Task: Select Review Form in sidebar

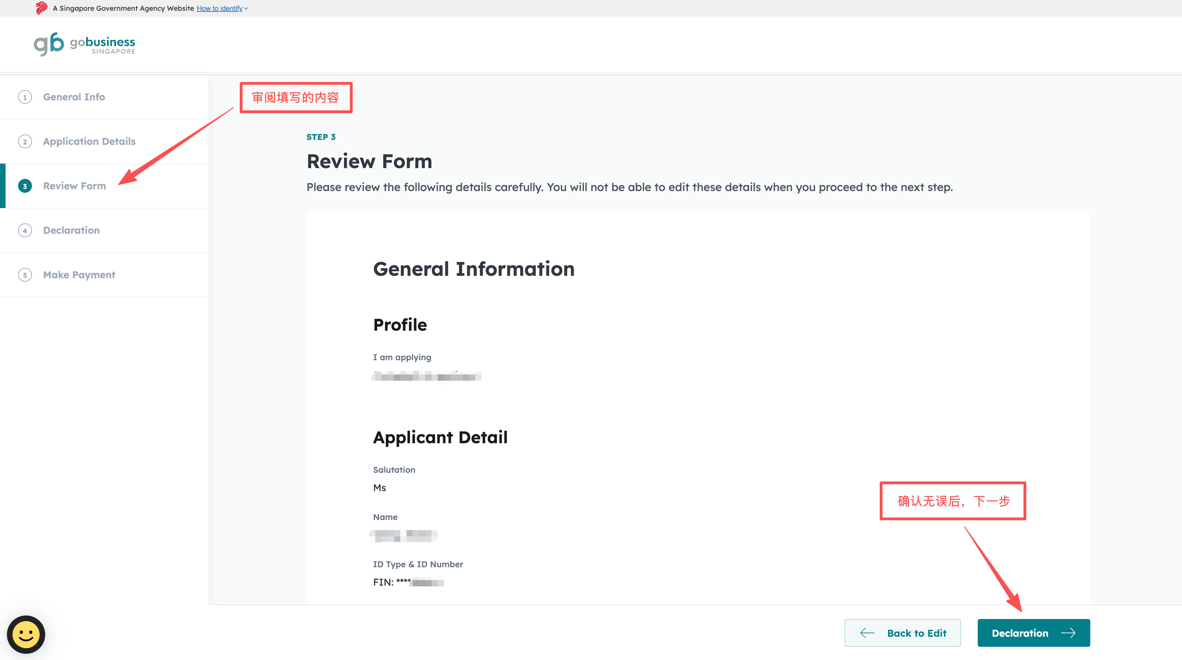Action: click(74, 186)
